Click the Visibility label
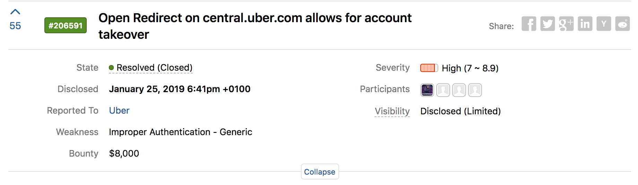The image size is (638, 185). point(392,111)
